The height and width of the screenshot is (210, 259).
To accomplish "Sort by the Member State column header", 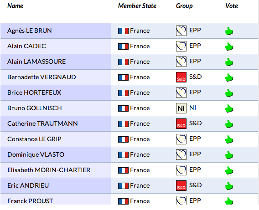I will [x=137, y=6].
